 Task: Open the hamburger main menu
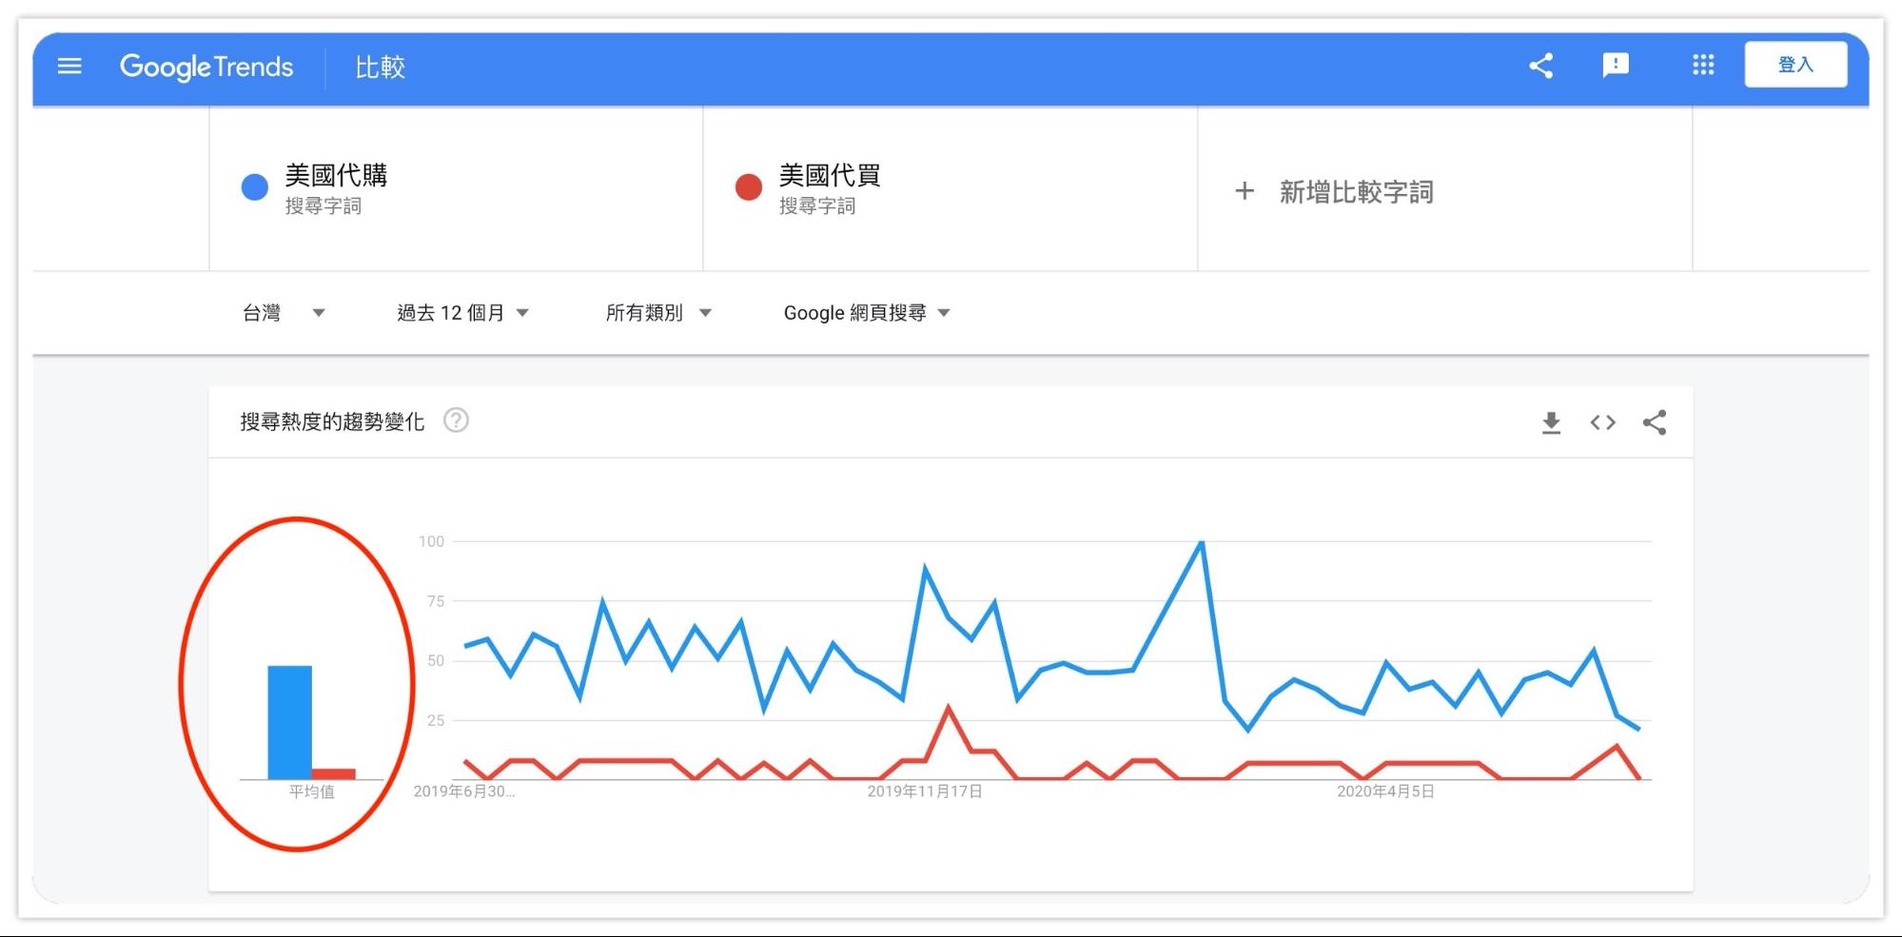tap(69, 67)
